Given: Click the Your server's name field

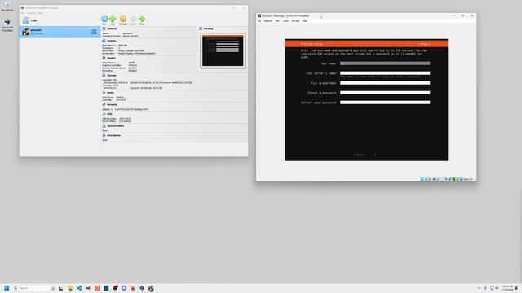Looking at the screenshot, I should 385,73.
